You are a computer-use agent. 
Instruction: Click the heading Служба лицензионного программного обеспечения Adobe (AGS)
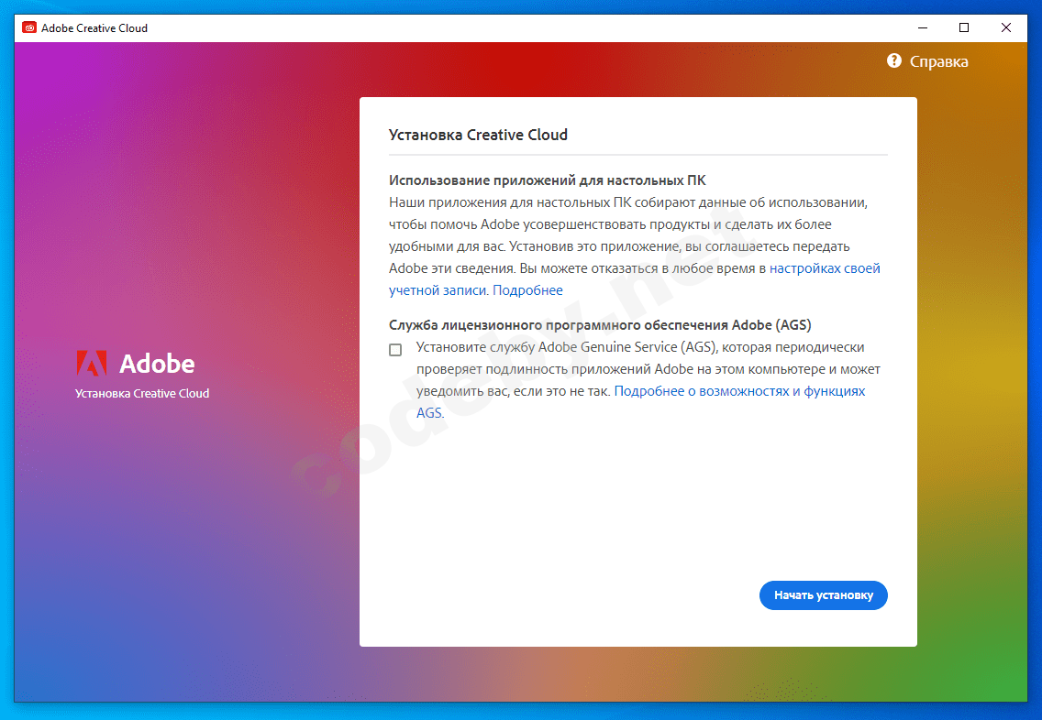(x=600, y=325)
